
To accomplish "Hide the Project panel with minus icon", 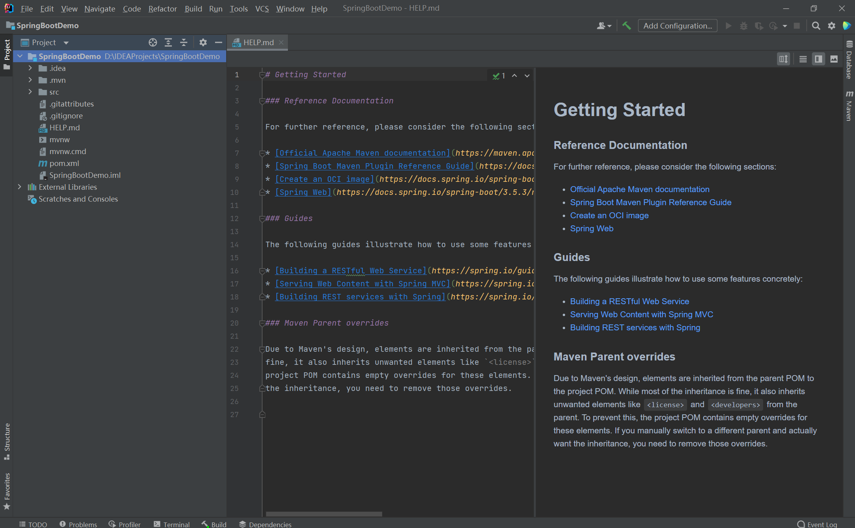I will (218, 42).
